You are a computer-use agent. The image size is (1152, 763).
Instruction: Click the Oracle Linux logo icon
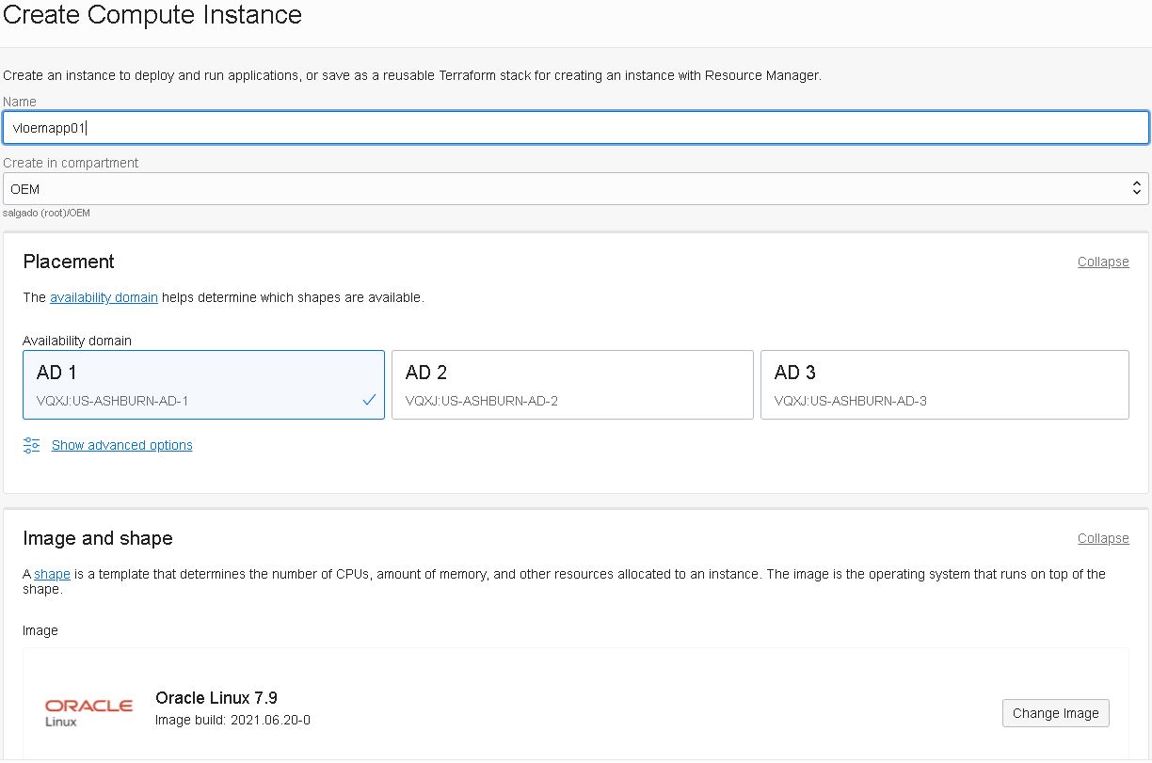click(x=88, y=708)
